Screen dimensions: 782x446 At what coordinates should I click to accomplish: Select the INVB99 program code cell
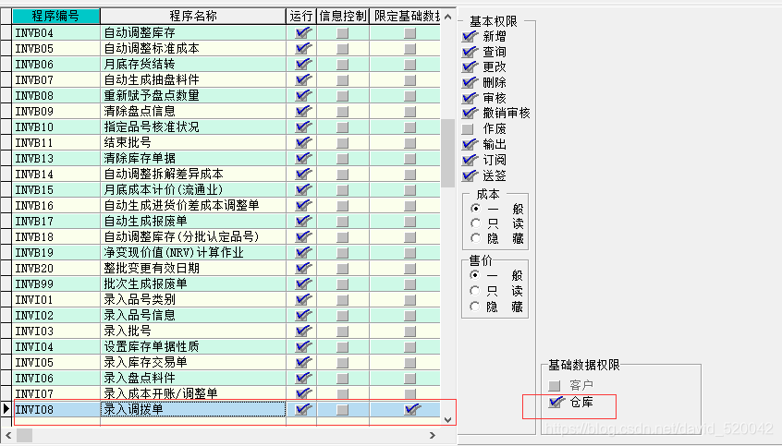pos(55,284)
